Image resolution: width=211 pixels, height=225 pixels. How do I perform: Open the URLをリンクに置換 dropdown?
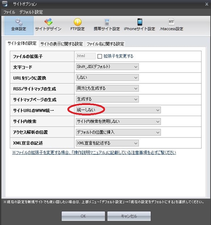pyautogui.click(x=107, y=78)
